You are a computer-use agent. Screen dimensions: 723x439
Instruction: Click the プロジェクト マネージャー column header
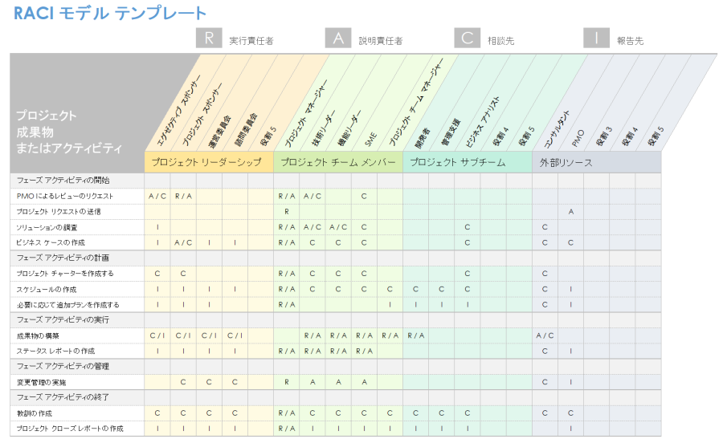click(x=306, y=113)
